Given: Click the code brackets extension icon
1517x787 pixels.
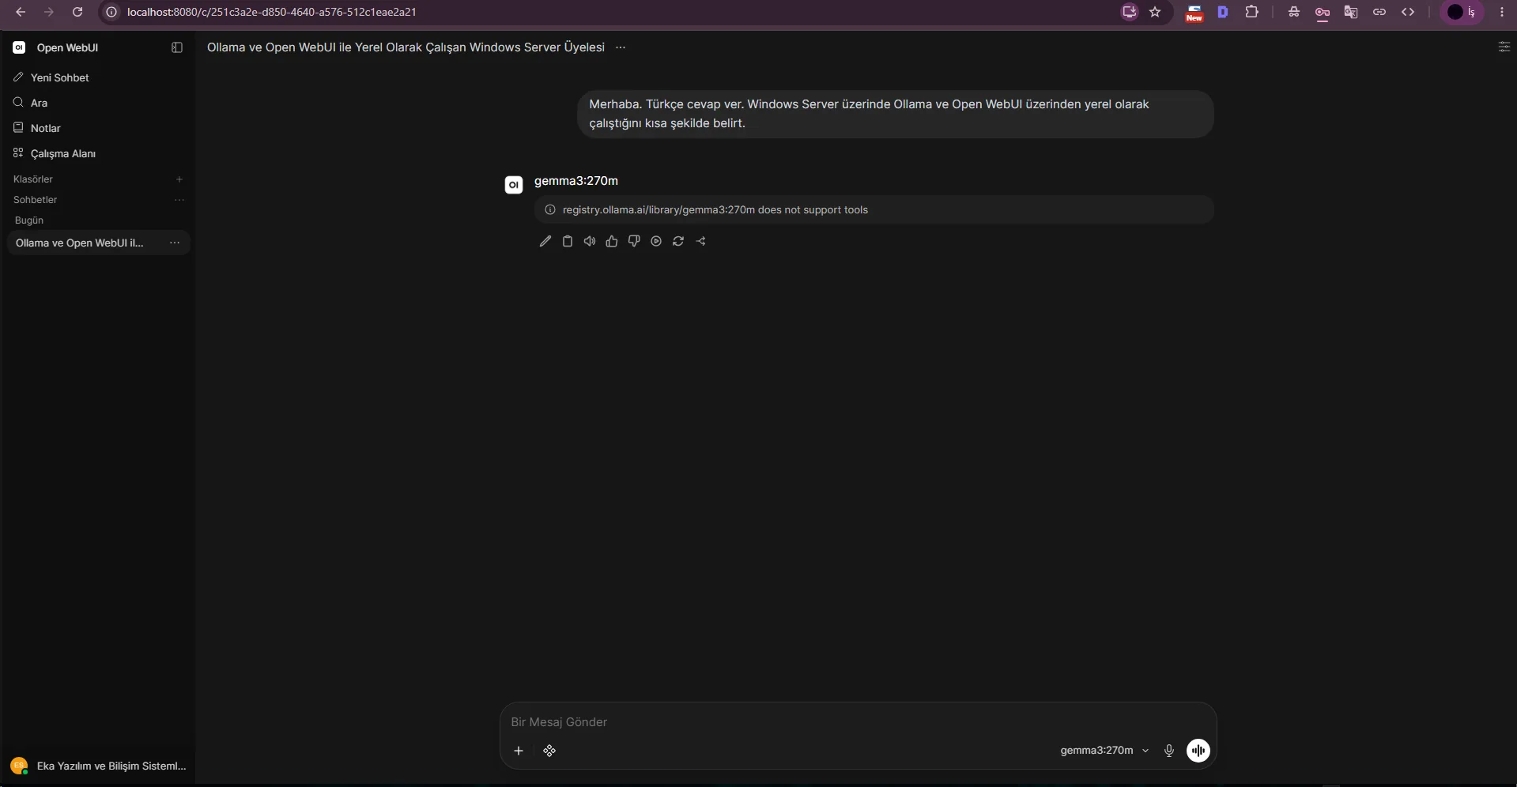Looking at the screenshot, I should point(1408,12).
